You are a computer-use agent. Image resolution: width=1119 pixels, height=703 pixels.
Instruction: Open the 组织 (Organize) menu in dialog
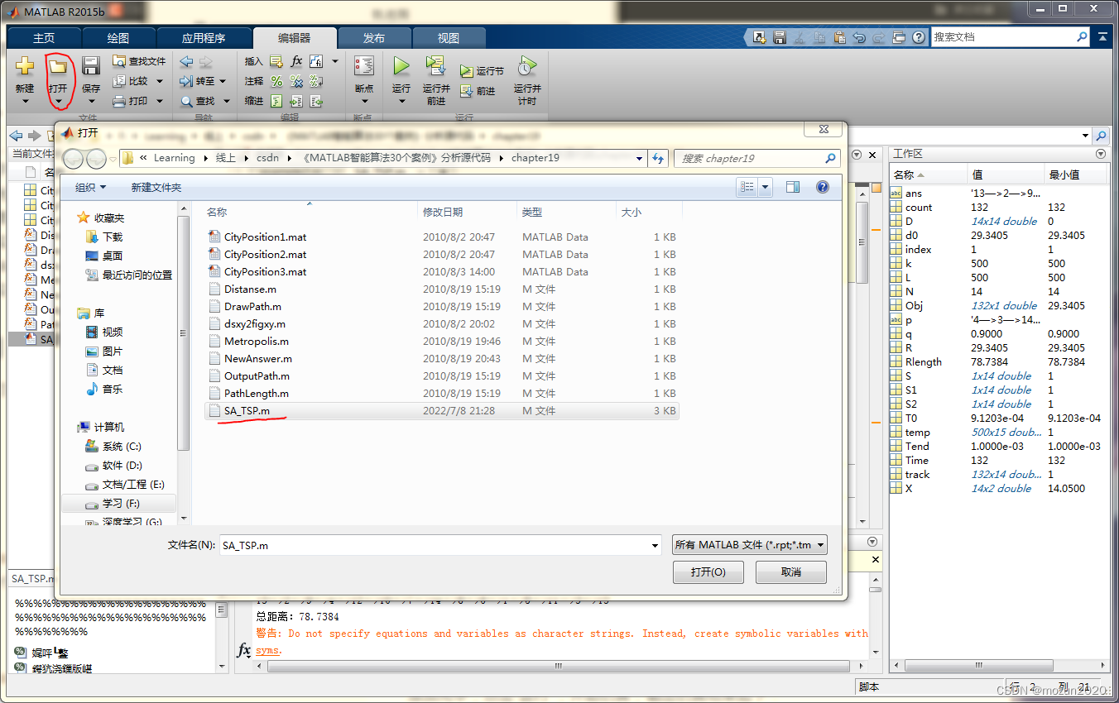click(92, 188)
